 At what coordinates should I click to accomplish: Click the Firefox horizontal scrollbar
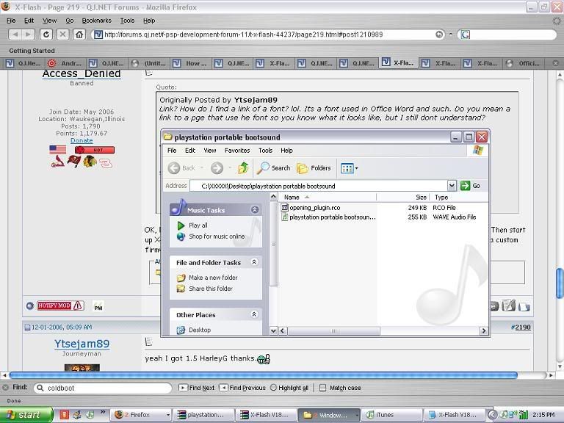[x=264, y=375]
